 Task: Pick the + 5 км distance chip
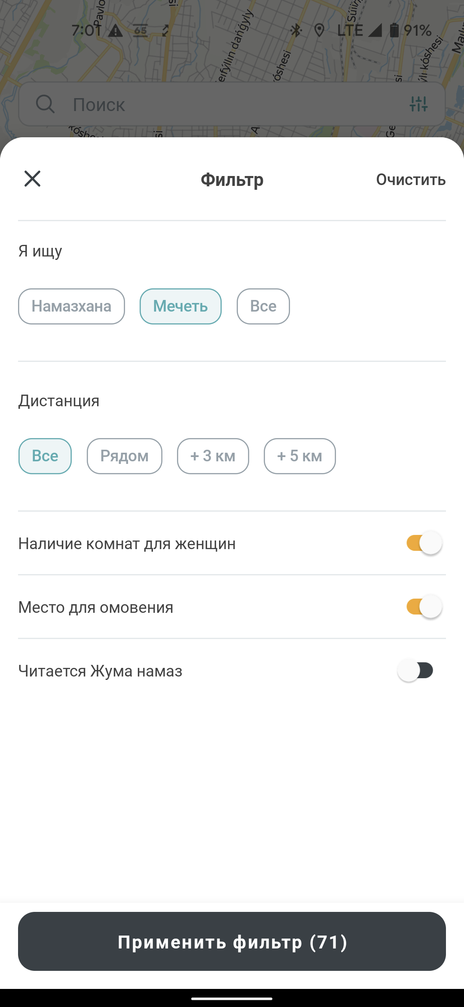point(300,456)
